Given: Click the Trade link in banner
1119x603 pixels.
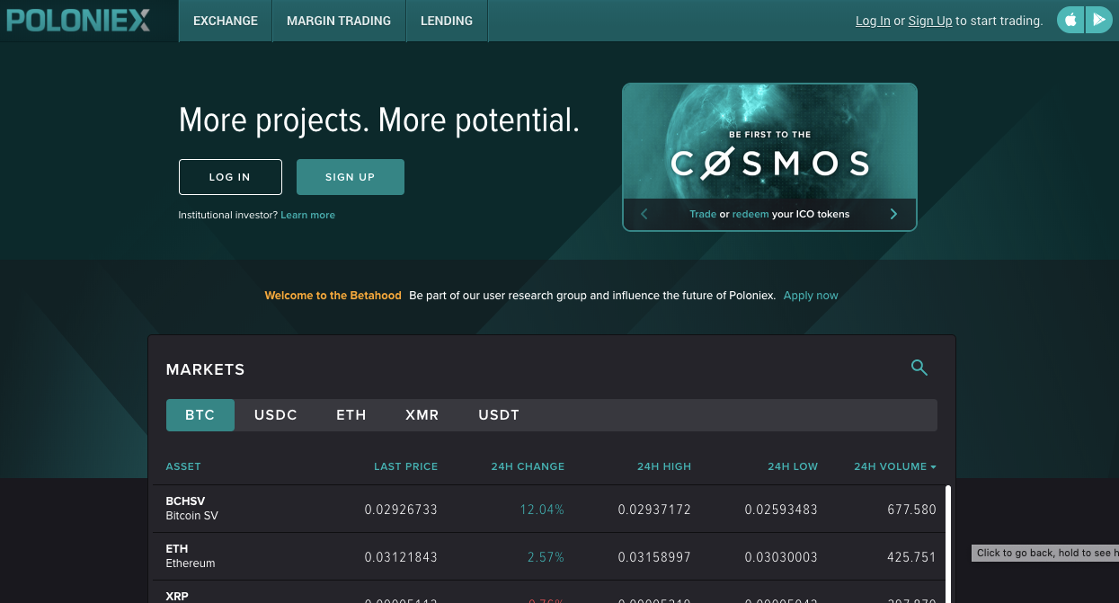Looking at the screenshot, I should pyautogui.click(x=703, y=214).
